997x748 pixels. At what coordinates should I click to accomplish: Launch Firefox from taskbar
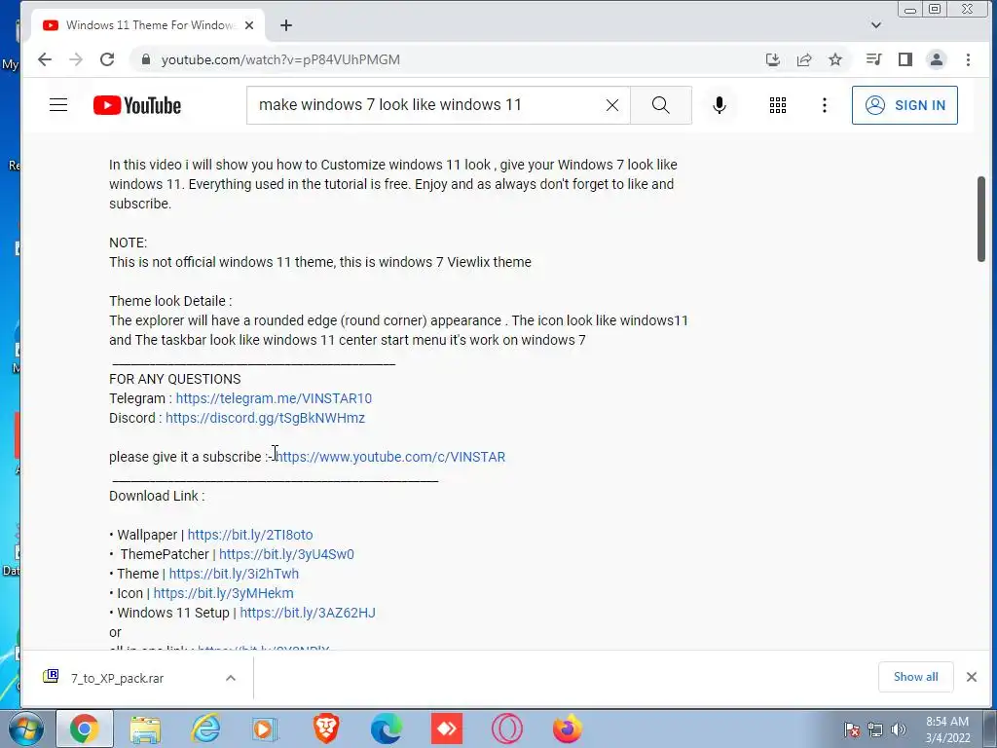[x=568, y=729]
